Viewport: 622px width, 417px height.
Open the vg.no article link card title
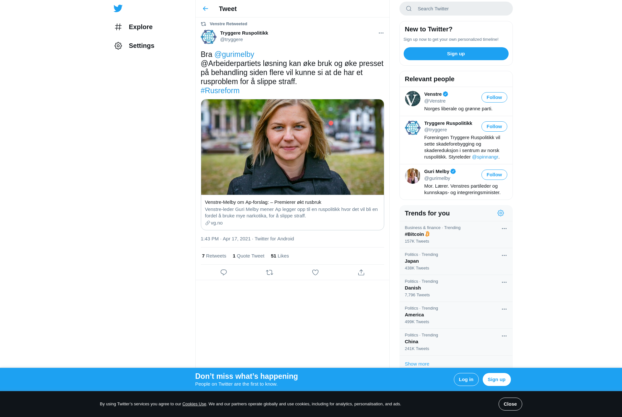tap(263, 202)
